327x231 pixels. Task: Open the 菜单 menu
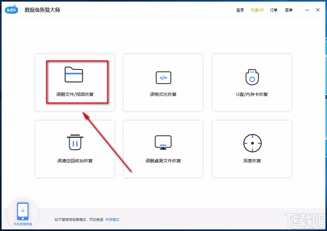pyautogui.click(x=289, y=10)
